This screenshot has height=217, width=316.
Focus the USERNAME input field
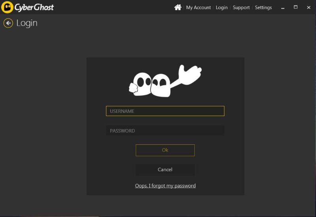pyautogui.click(x=165, y=111)
